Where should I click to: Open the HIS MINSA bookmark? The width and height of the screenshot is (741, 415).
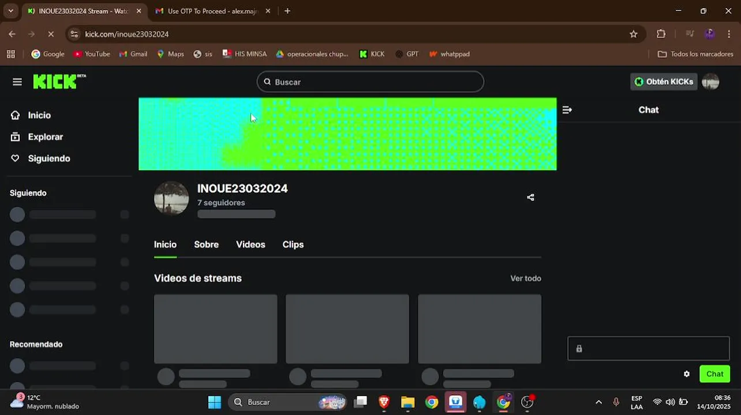pos(245,54)
